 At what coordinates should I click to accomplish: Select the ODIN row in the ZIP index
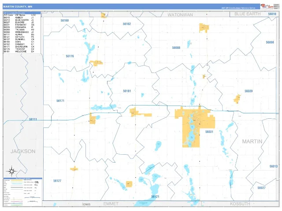(x=19, y=42)
